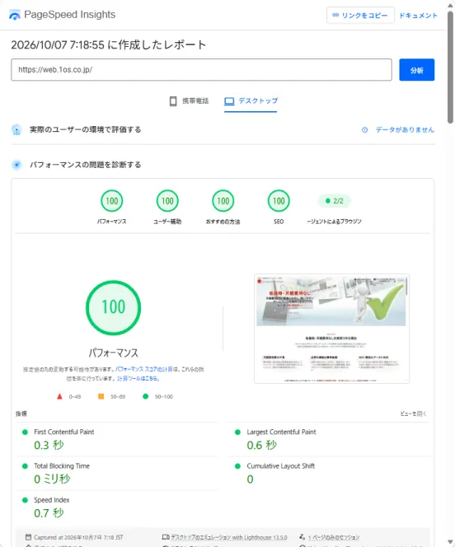Select the デスクトップ tab
The height and width of the screenshot is (547, 455).
pyautogui.click(x=251, y=101)
